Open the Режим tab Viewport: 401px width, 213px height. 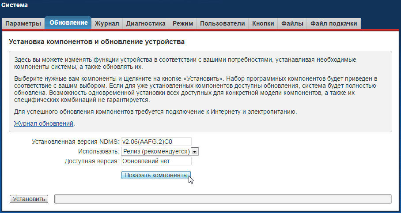(183, 23)
